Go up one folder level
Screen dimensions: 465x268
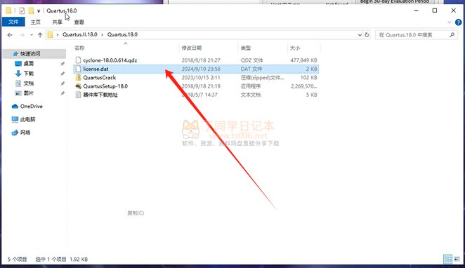[x=40, y=35]
